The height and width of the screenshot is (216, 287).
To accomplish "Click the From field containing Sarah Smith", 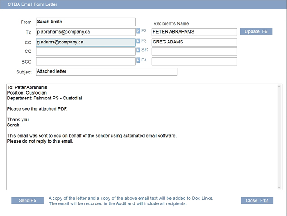I will [x=85, y=22].
